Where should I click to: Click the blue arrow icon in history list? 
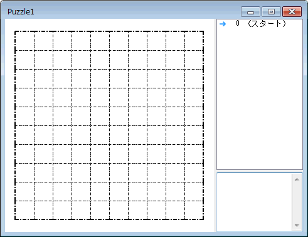(x=223, y=24)
